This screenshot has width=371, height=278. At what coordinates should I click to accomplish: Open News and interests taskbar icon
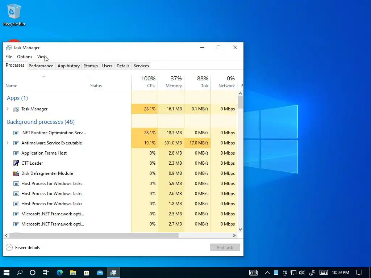(253, 273)
